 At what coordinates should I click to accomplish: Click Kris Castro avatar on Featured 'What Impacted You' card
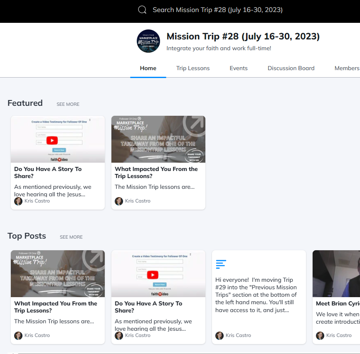tap(119, 201)
